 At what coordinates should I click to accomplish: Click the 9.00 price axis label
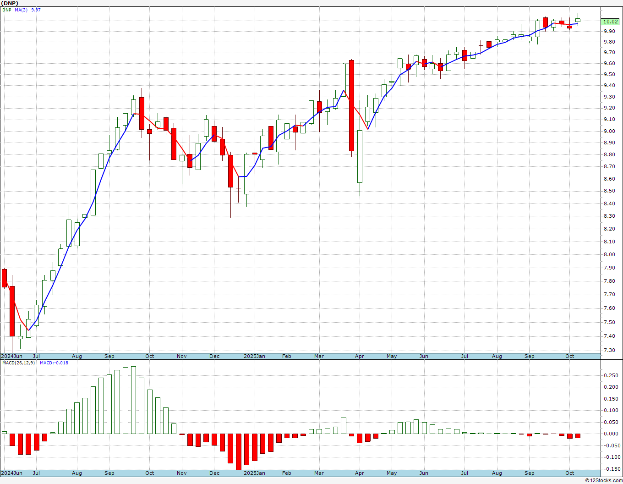(609, 131)
